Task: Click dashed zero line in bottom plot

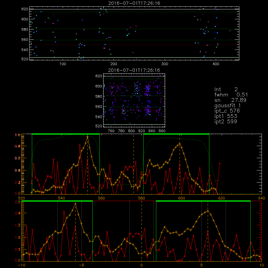Action: point(142,231)
